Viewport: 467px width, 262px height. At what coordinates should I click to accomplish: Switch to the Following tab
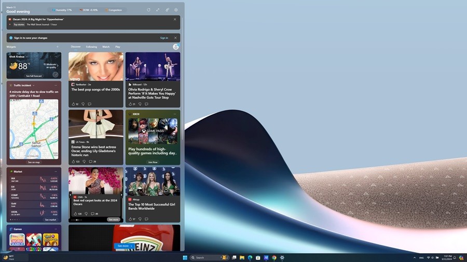91,47
